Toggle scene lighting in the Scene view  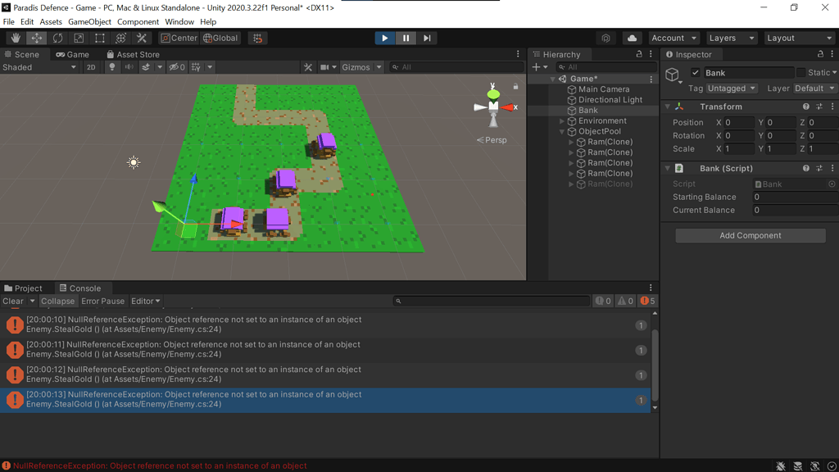pos(111,67)
